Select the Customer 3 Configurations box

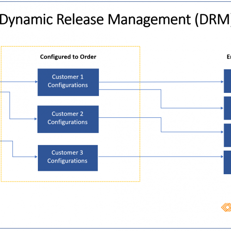[x=68, y=158]
